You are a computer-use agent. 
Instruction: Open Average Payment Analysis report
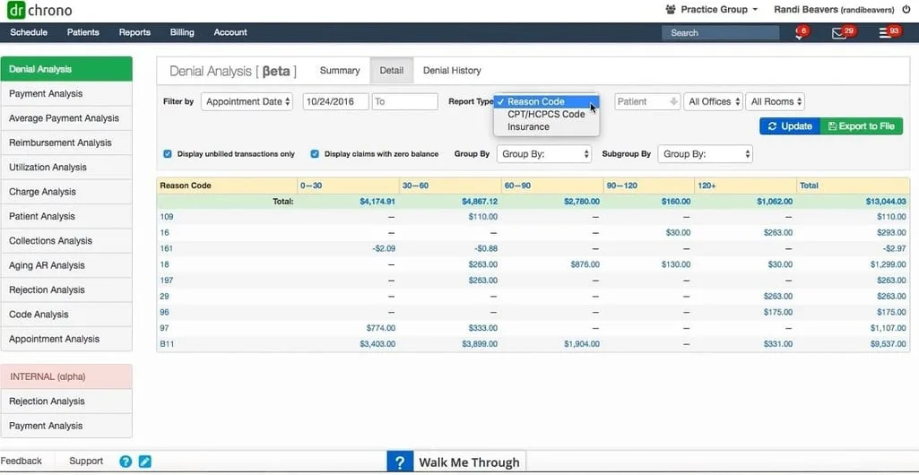click(x=67, y=118)
